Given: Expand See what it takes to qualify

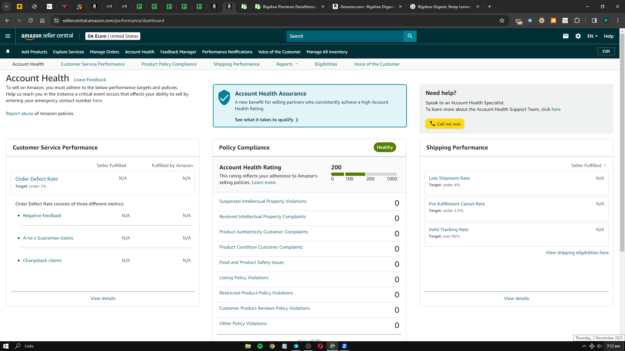Looking at the screenshot, I should [267, 120].
